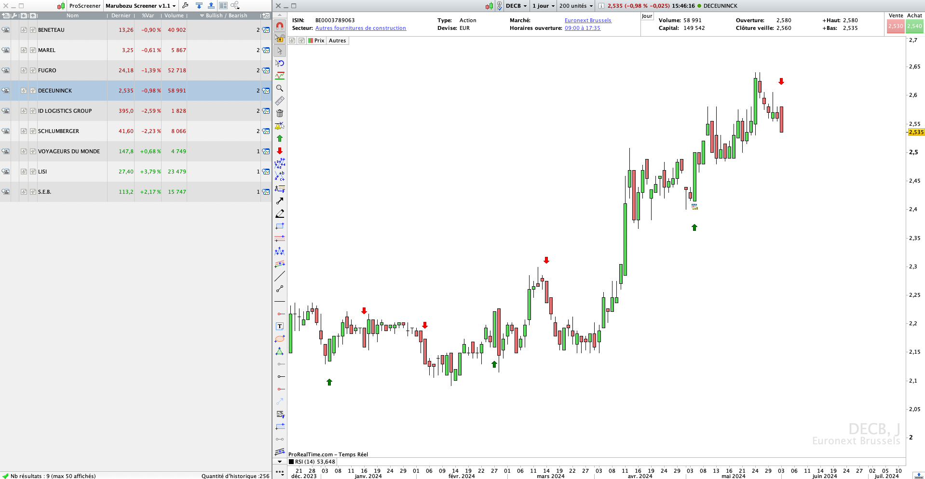Select the horizontal line tool
Viewport: 925px width, 479px height.
280,301
